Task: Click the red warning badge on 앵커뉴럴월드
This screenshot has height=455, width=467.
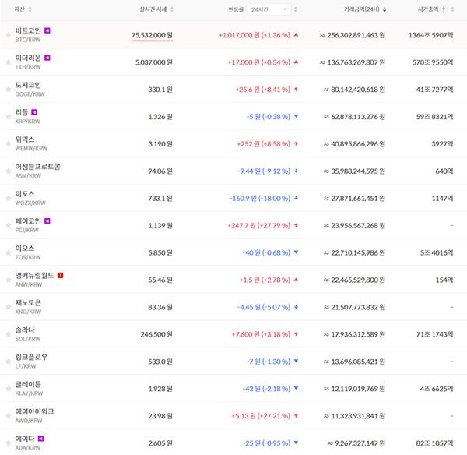Action: [60, 275]
